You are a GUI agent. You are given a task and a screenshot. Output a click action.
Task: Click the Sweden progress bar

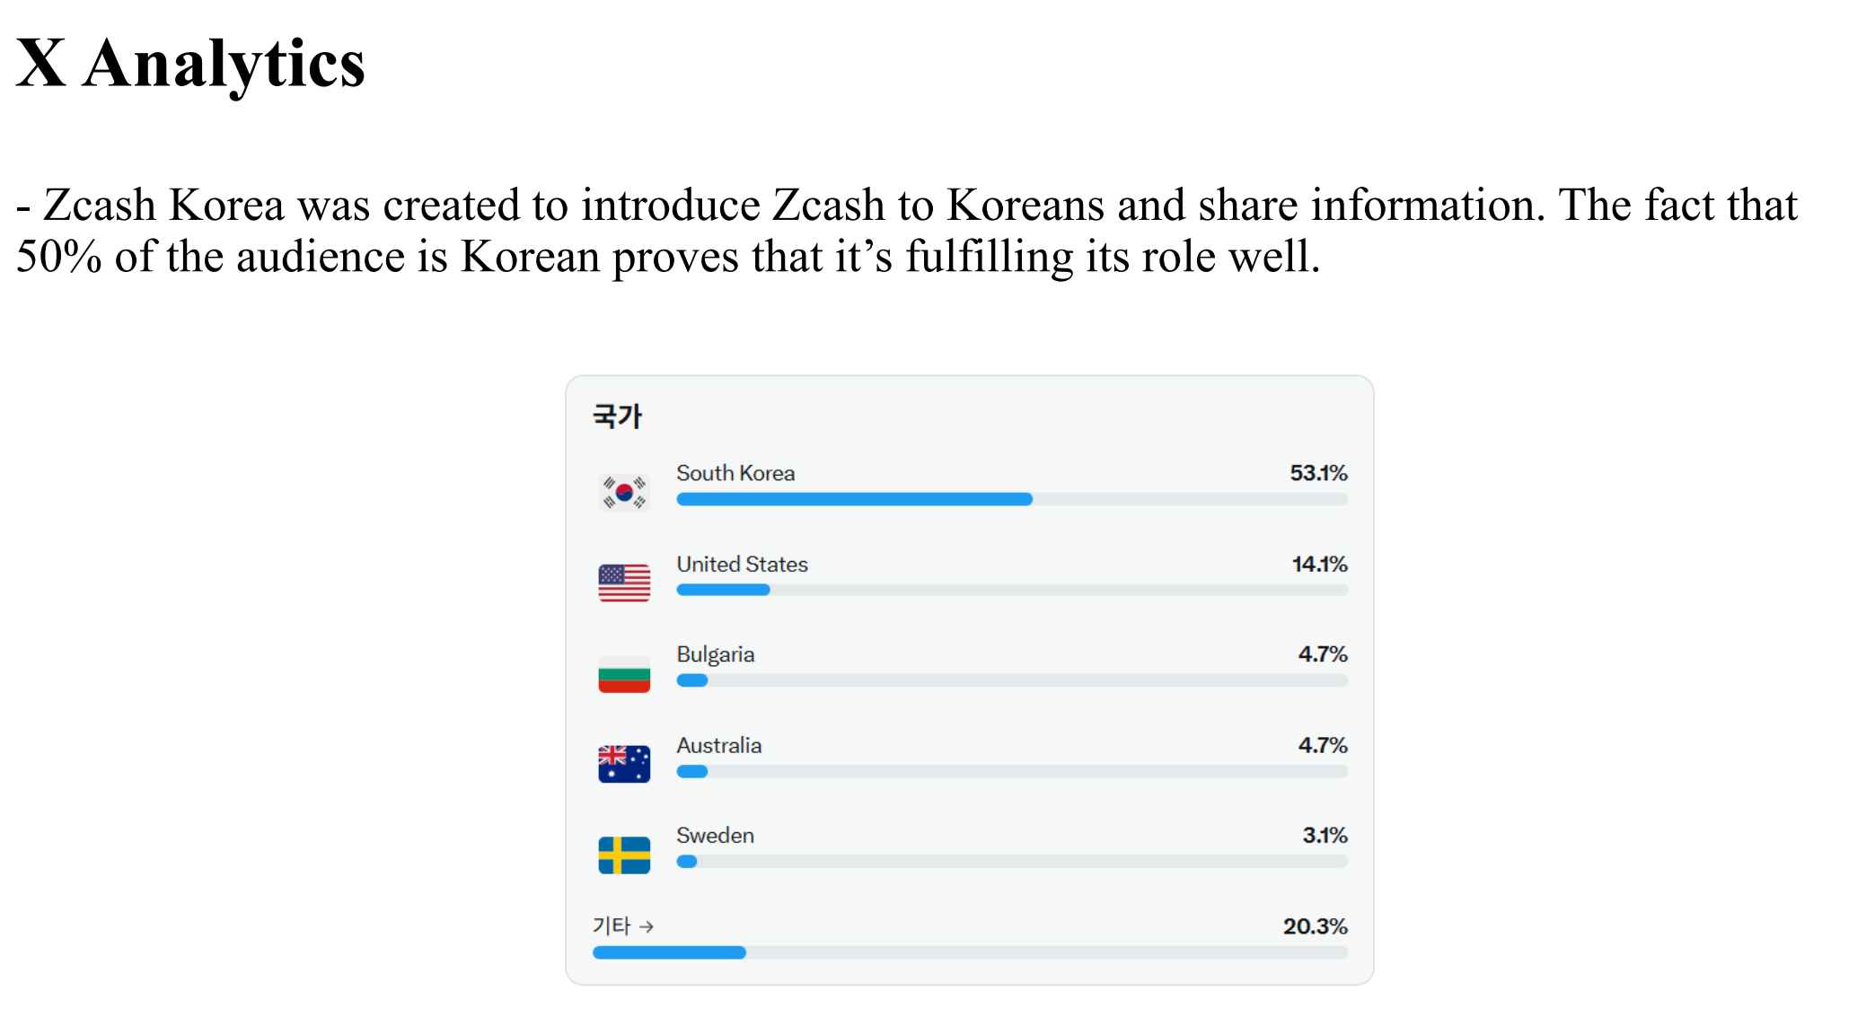pyautogui.click(x=1012, y=862)
